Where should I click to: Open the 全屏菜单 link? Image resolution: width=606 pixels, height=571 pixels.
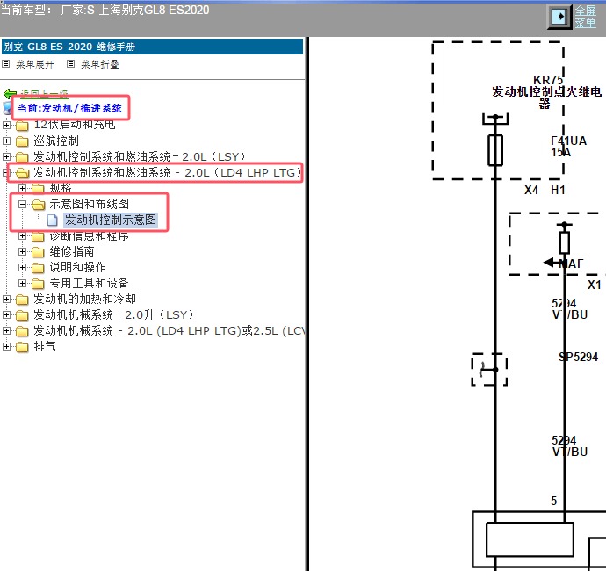point(585,17)
